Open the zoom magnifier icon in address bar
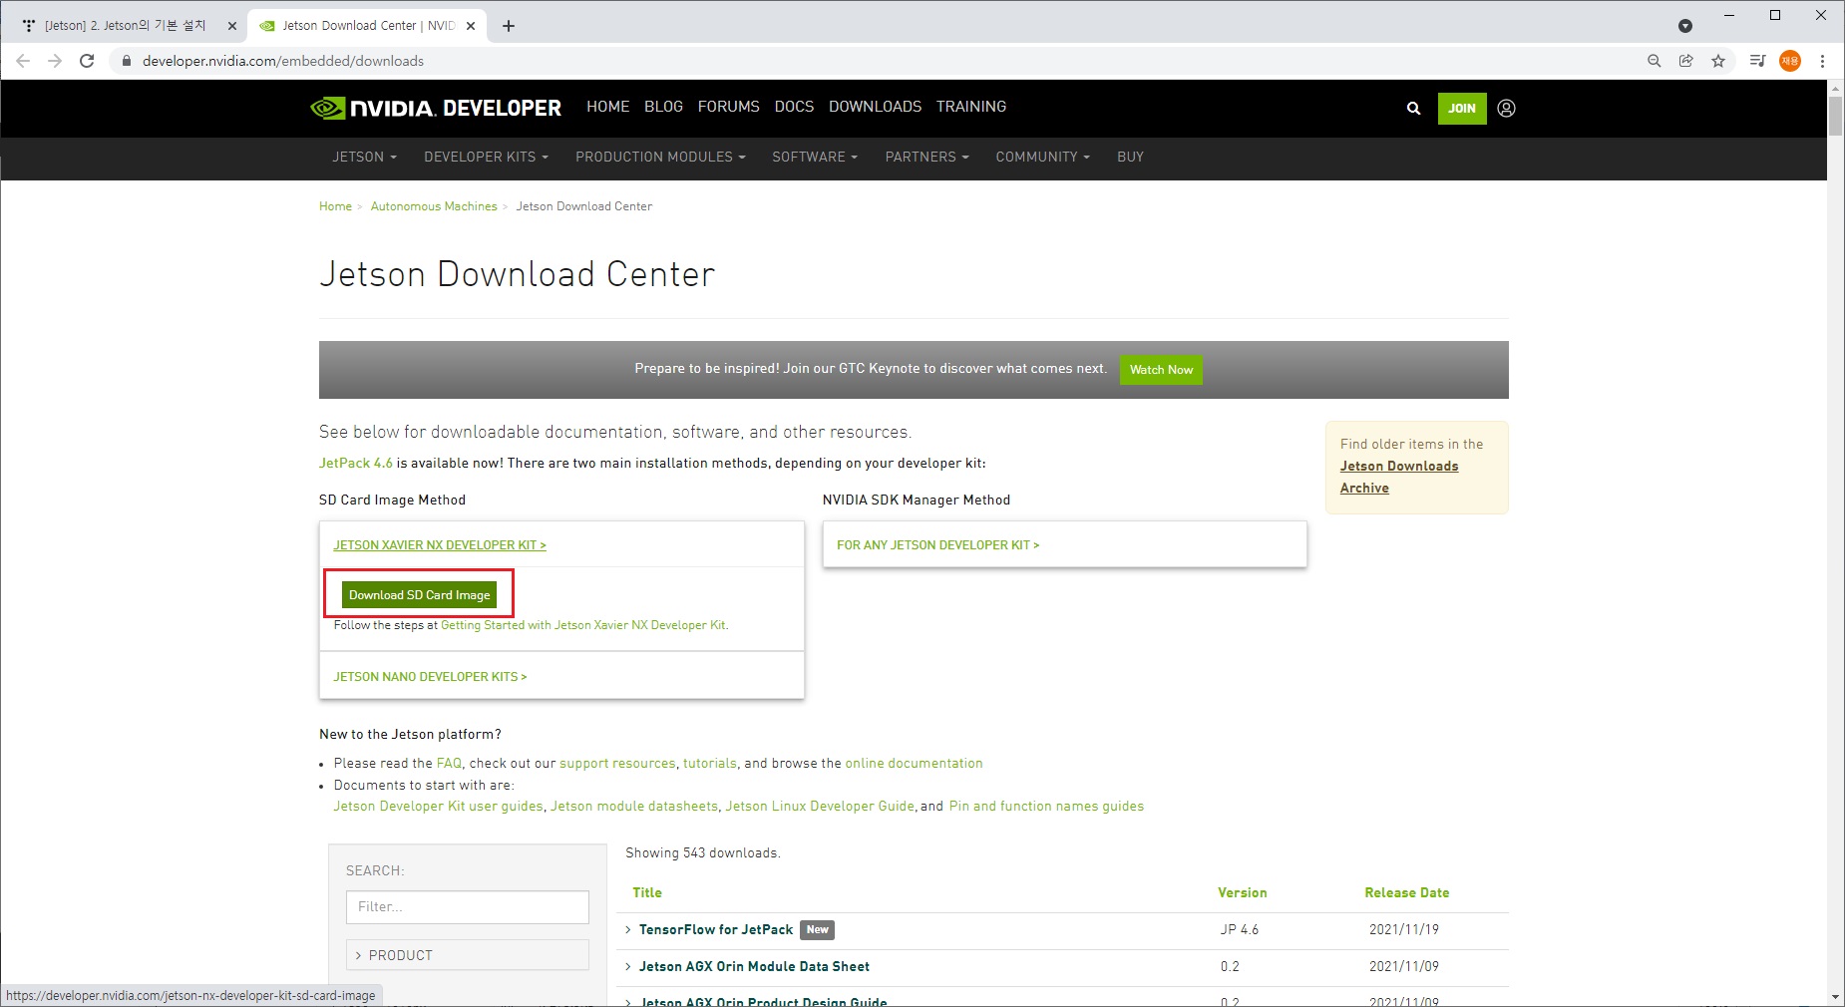1845x1007 pixels. [x=1655, y=61]
